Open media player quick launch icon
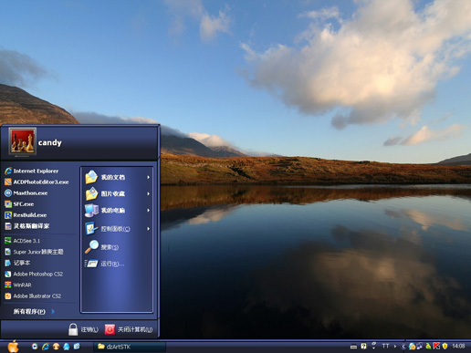The height and width of the screenshot is (353, 471). 35,347
